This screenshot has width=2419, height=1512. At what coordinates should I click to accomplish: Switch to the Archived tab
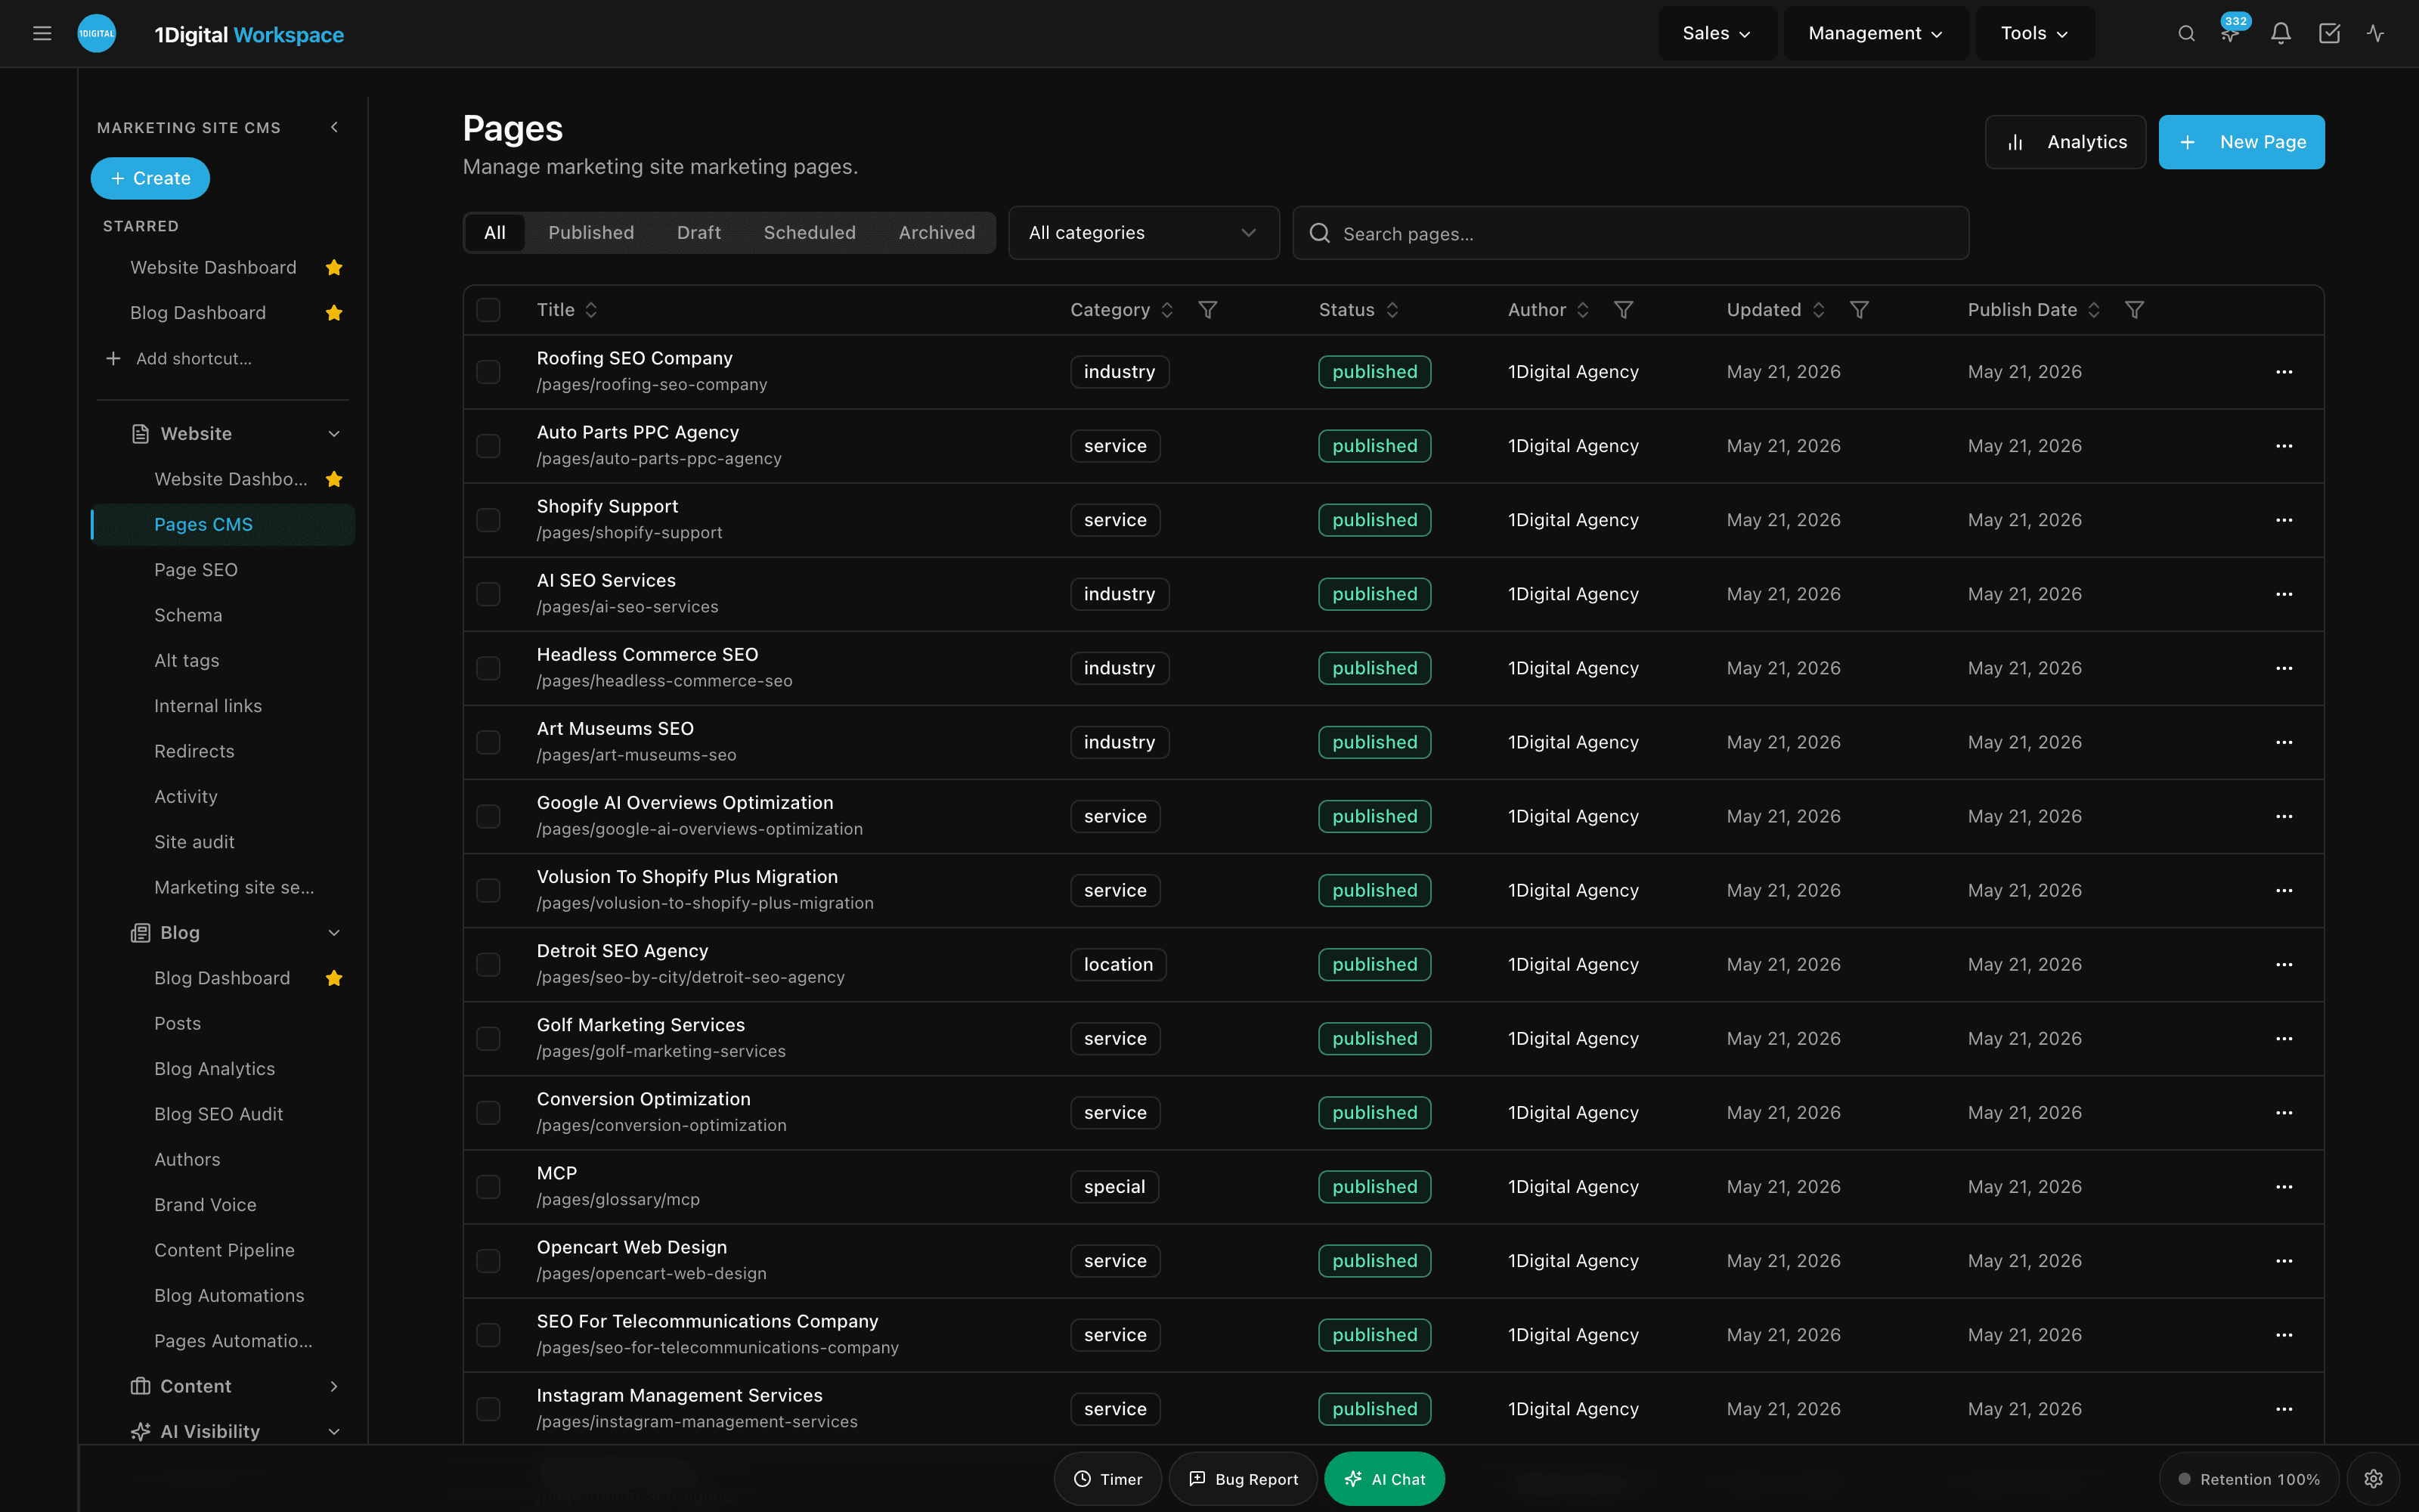point(937,233)
